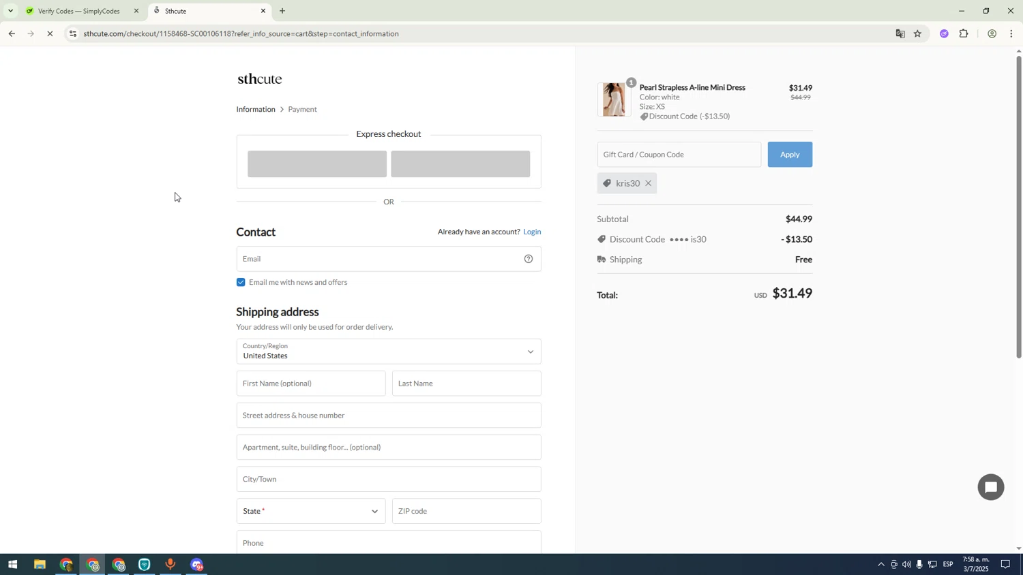The height and width of the screenshot is (575, 1023).
Task: Click the ESP language indicator in tray
Action: click(x=948, y=565)
